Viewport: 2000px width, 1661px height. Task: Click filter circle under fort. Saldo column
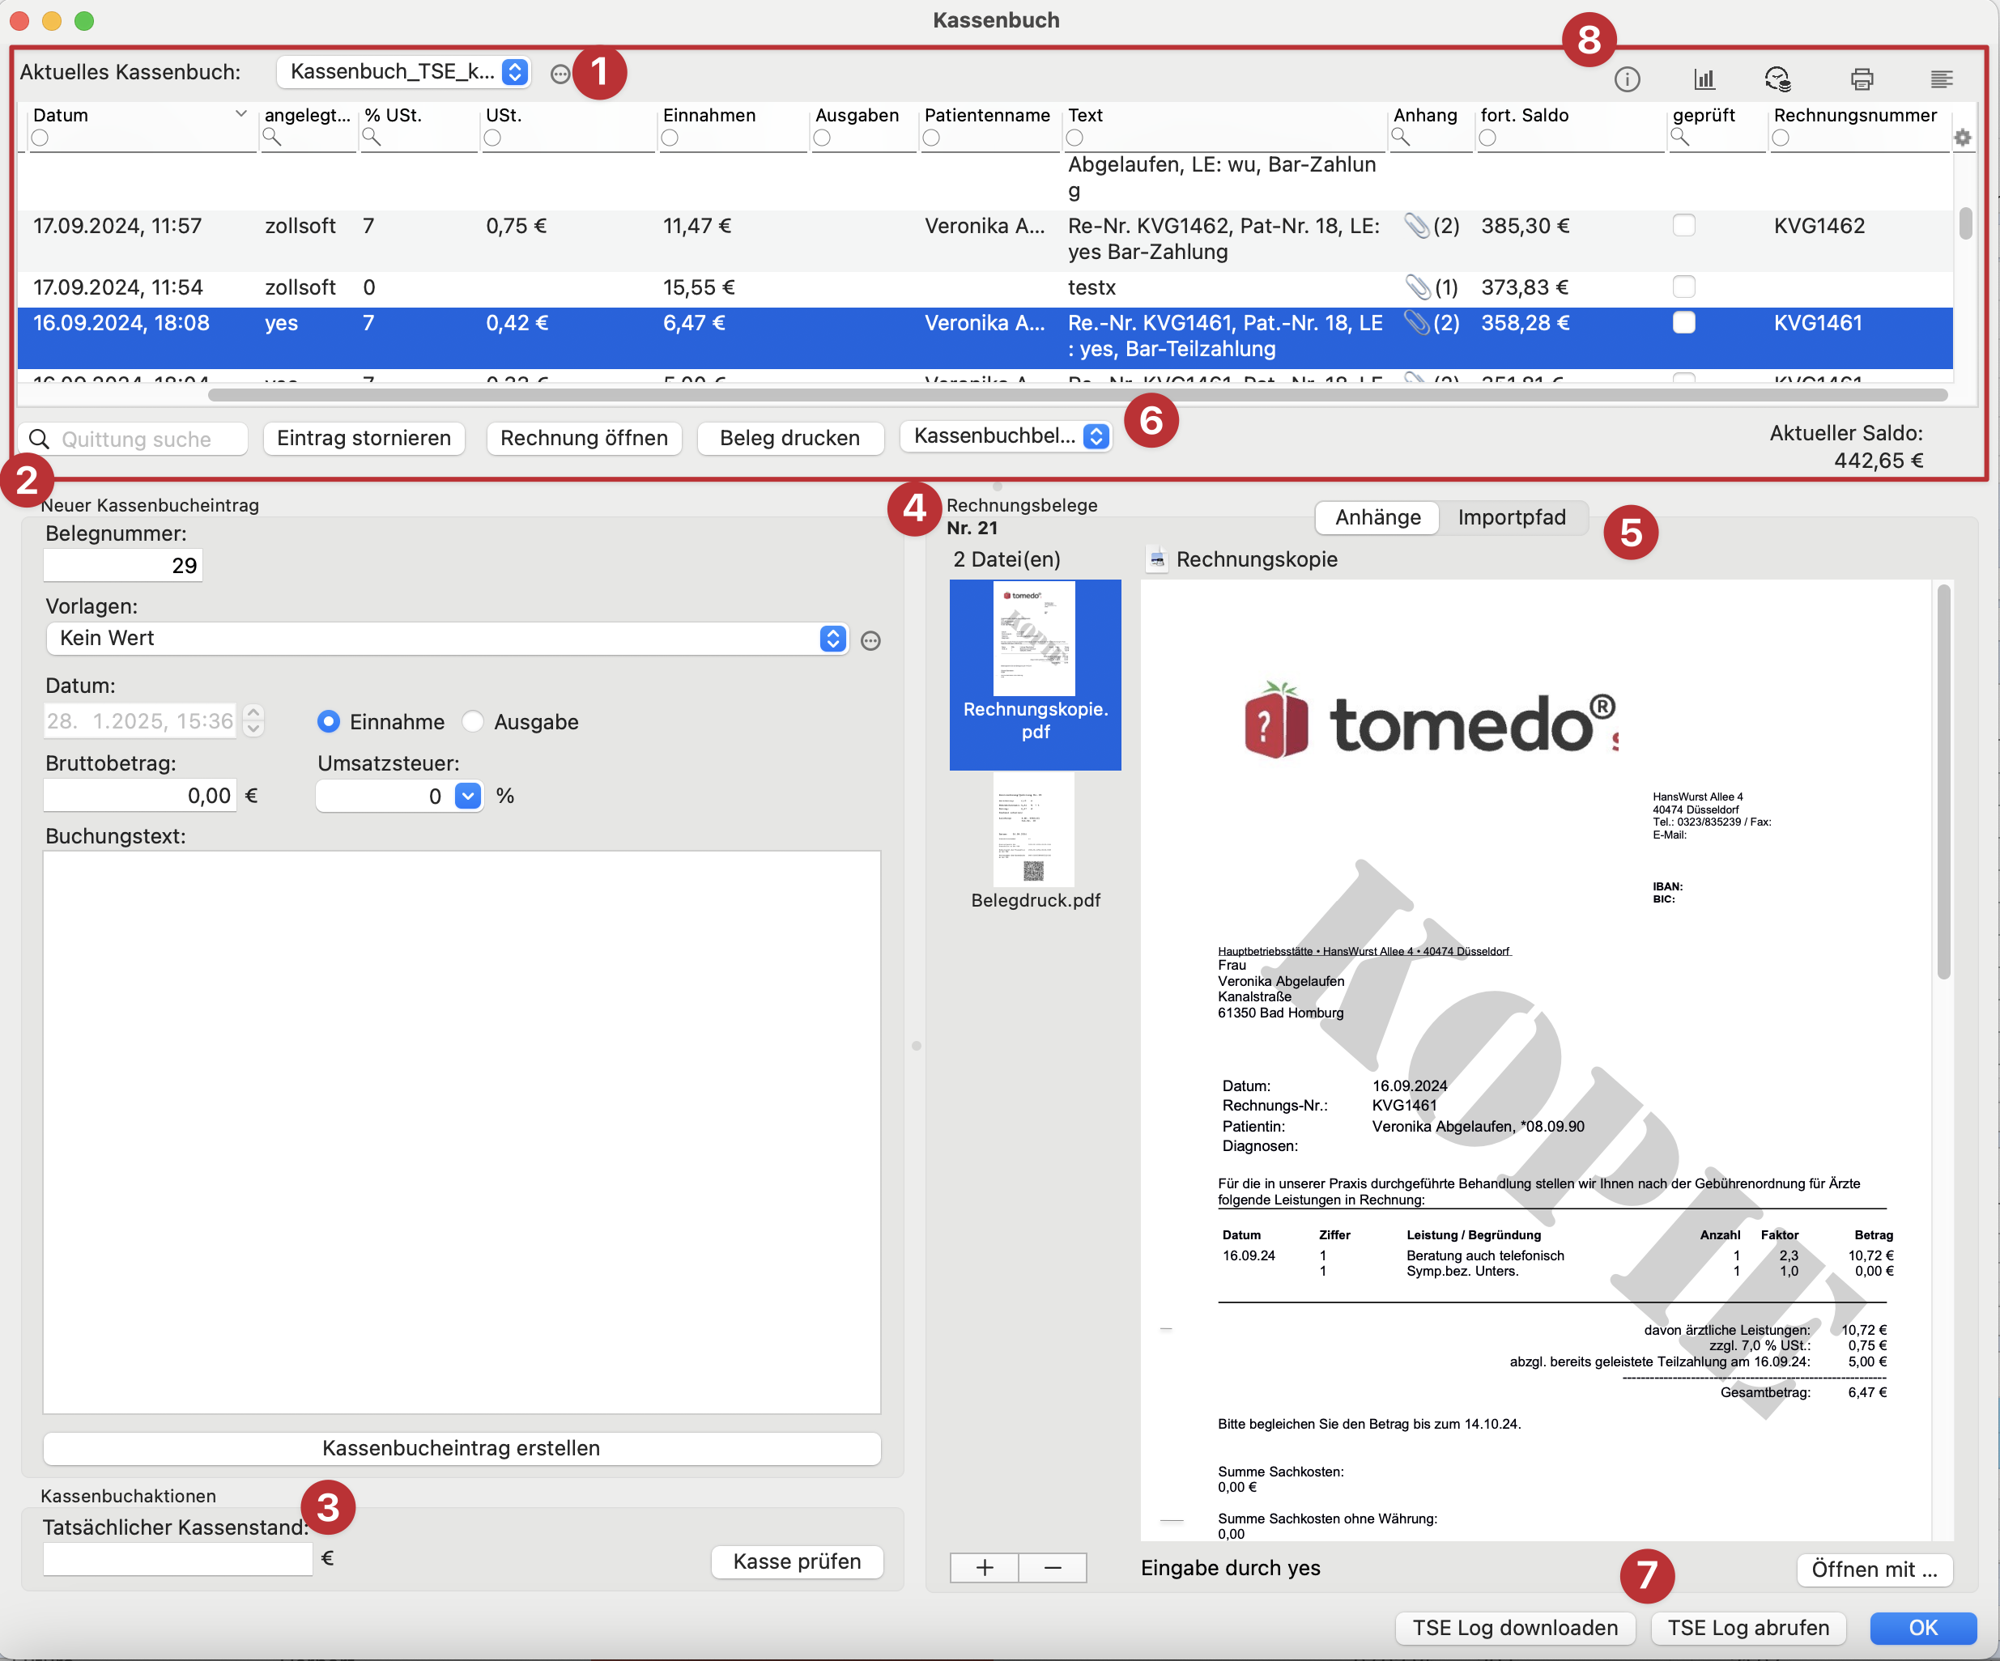pos(1487,138)
